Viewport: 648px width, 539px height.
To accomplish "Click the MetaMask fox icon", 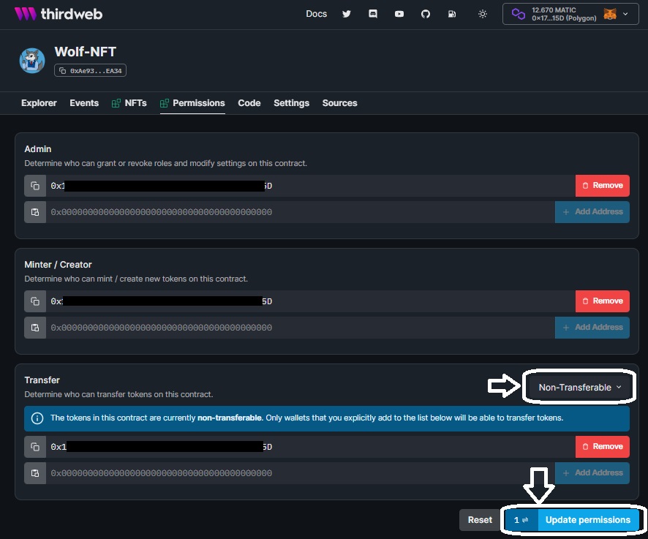I will point(609,14).
